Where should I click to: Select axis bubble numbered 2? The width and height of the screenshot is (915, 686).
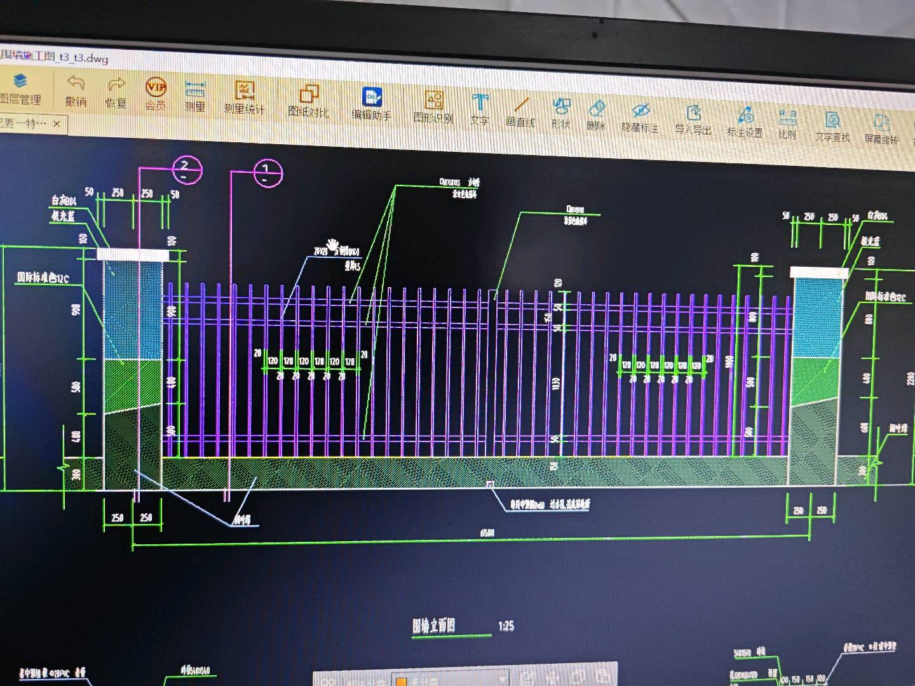tap(187, 169)
